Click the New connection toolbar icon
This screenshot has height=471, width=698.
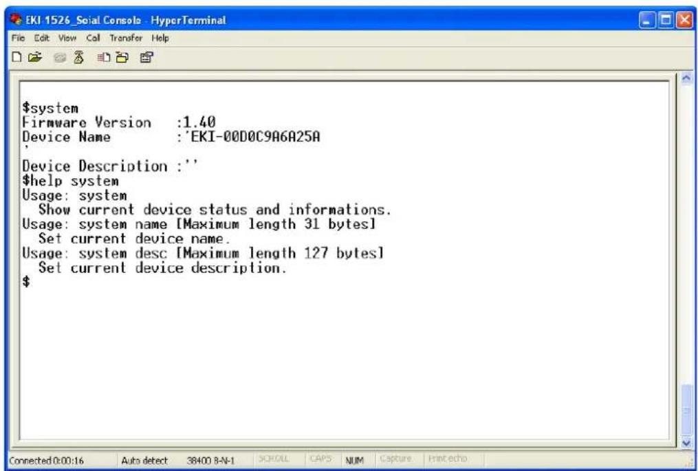pyautogui.click(x=17, y=57)
